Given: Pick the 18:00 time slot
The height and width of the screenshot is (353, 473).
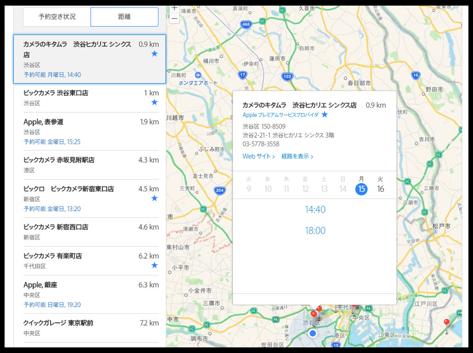Looking at the screenshot, I should click(x=315, y=231).
